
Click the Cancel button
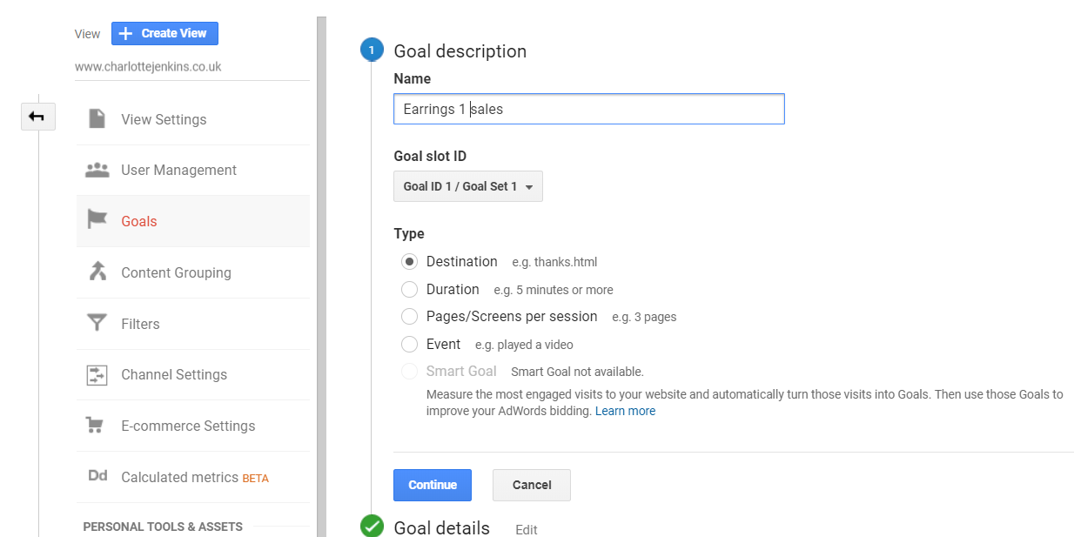532,485
